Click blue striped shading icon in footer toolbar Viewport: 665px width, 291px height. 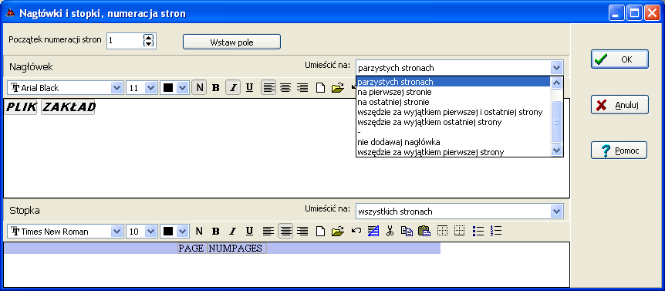tap(373, 232)
